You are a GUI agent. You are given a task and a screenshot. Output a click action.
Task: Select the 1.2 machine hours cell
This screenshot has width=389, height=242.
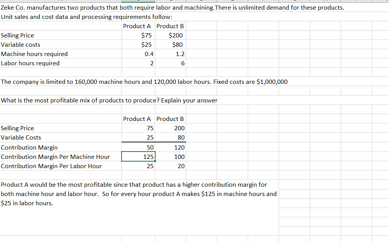pos(170,54)
